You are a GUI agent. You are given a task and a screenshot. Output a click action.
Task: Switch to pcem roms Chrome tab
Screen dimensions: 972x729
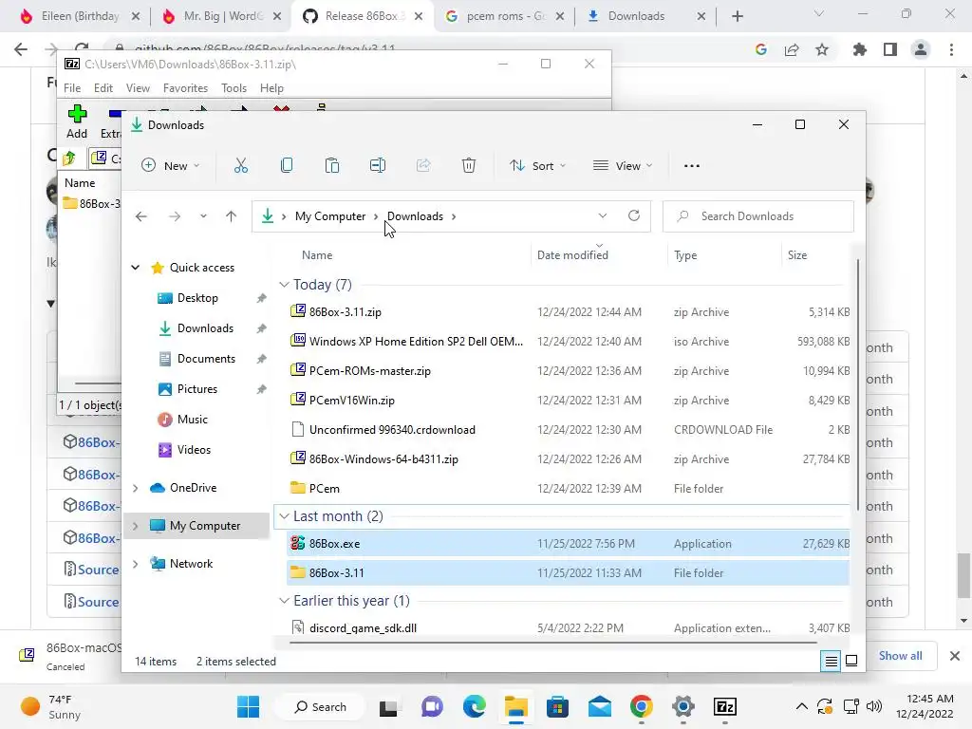point(504,16)
